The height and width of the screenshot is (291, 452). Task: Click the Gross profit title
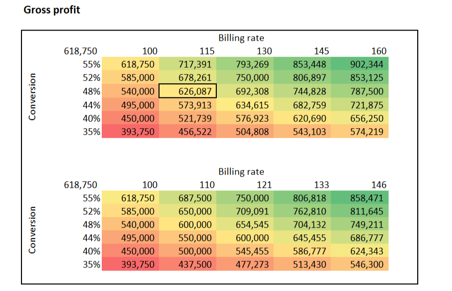coord(52,10)
